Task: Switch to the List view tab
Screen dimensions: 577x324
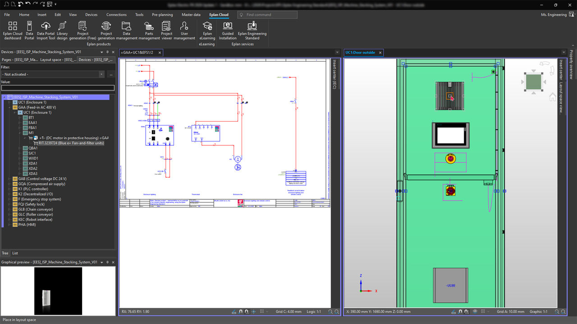Action: coord(15,253)
